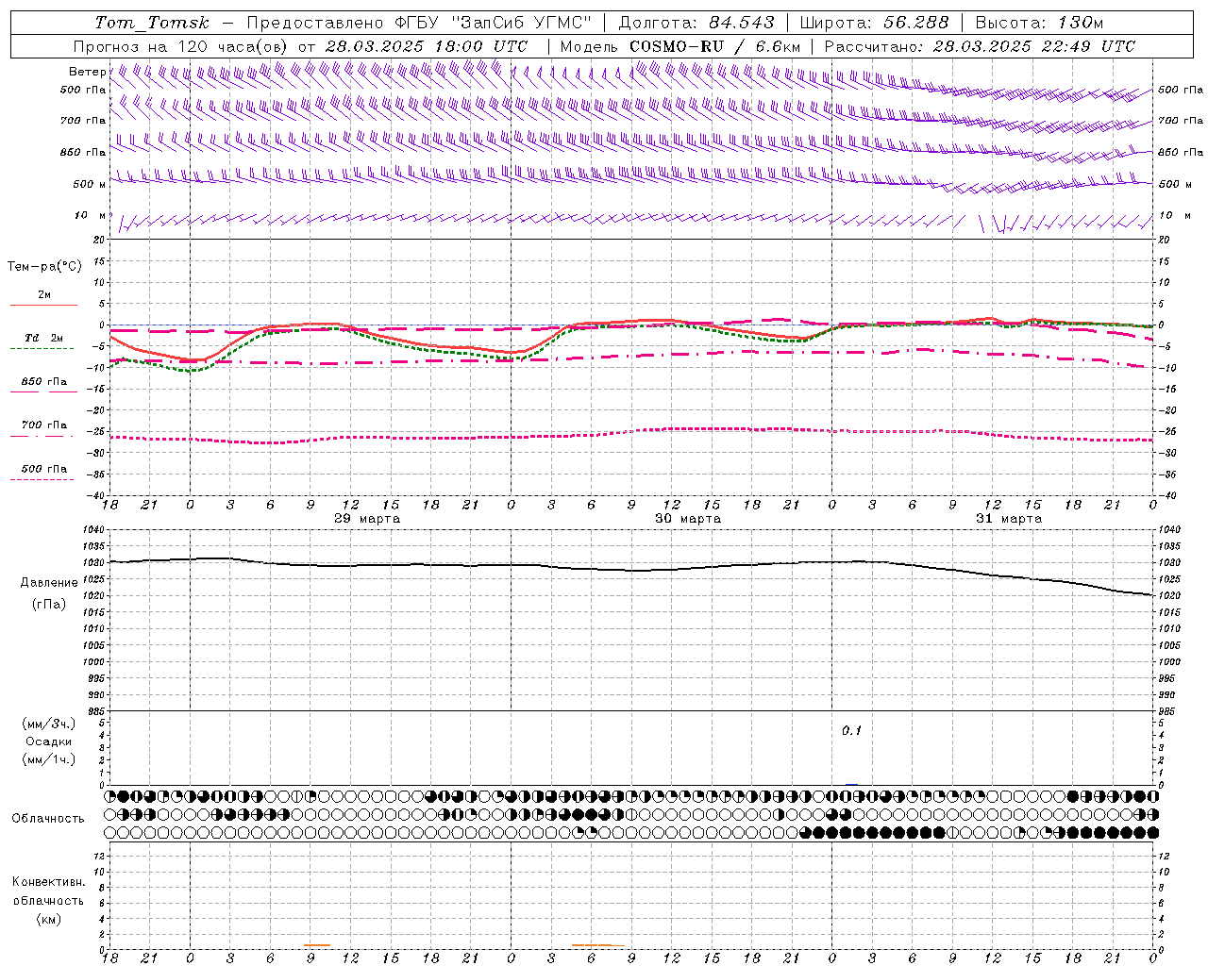
Task: Select the text Предоставлено ФГБУ "ЗапСиб УГМС"
Action: pyautogui.click(x=419, y=23)
